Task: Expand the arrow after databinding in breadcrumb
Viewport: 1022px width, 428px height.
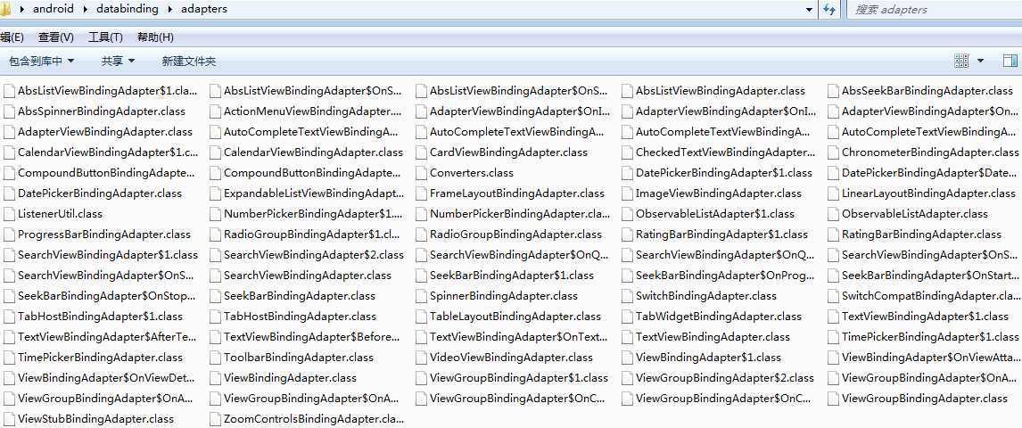Action: [x=169, y=9]
